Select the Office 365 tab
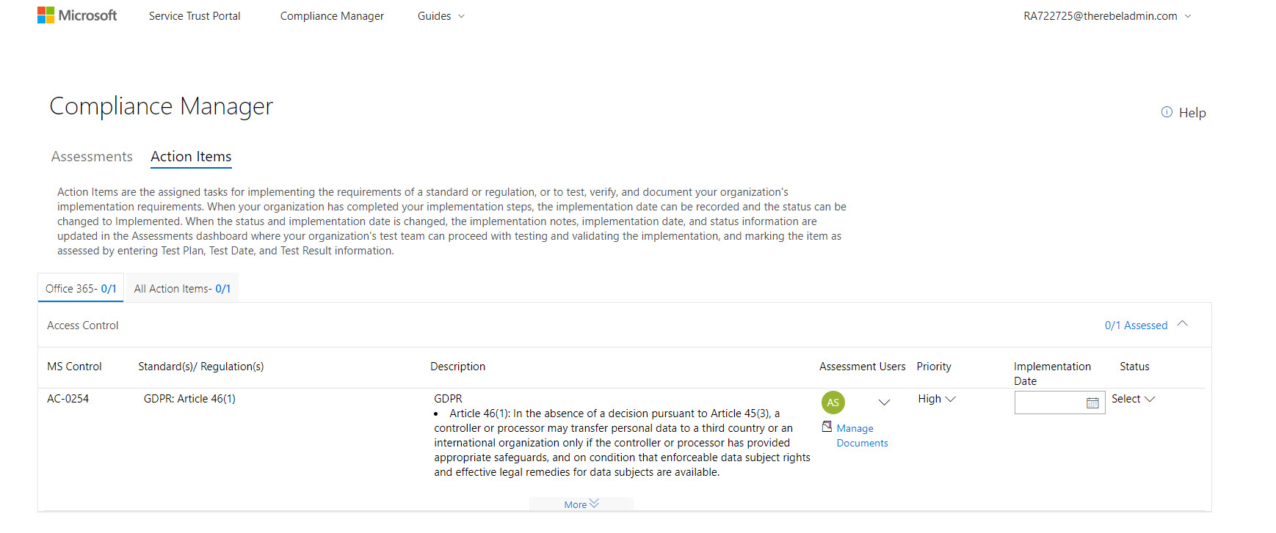This screenshot has width=1276, height=533. tap(81, 288)
